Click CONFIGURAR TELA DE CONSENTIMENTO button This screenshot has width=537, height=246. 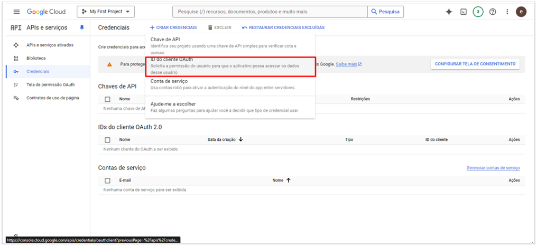(475, 64)
